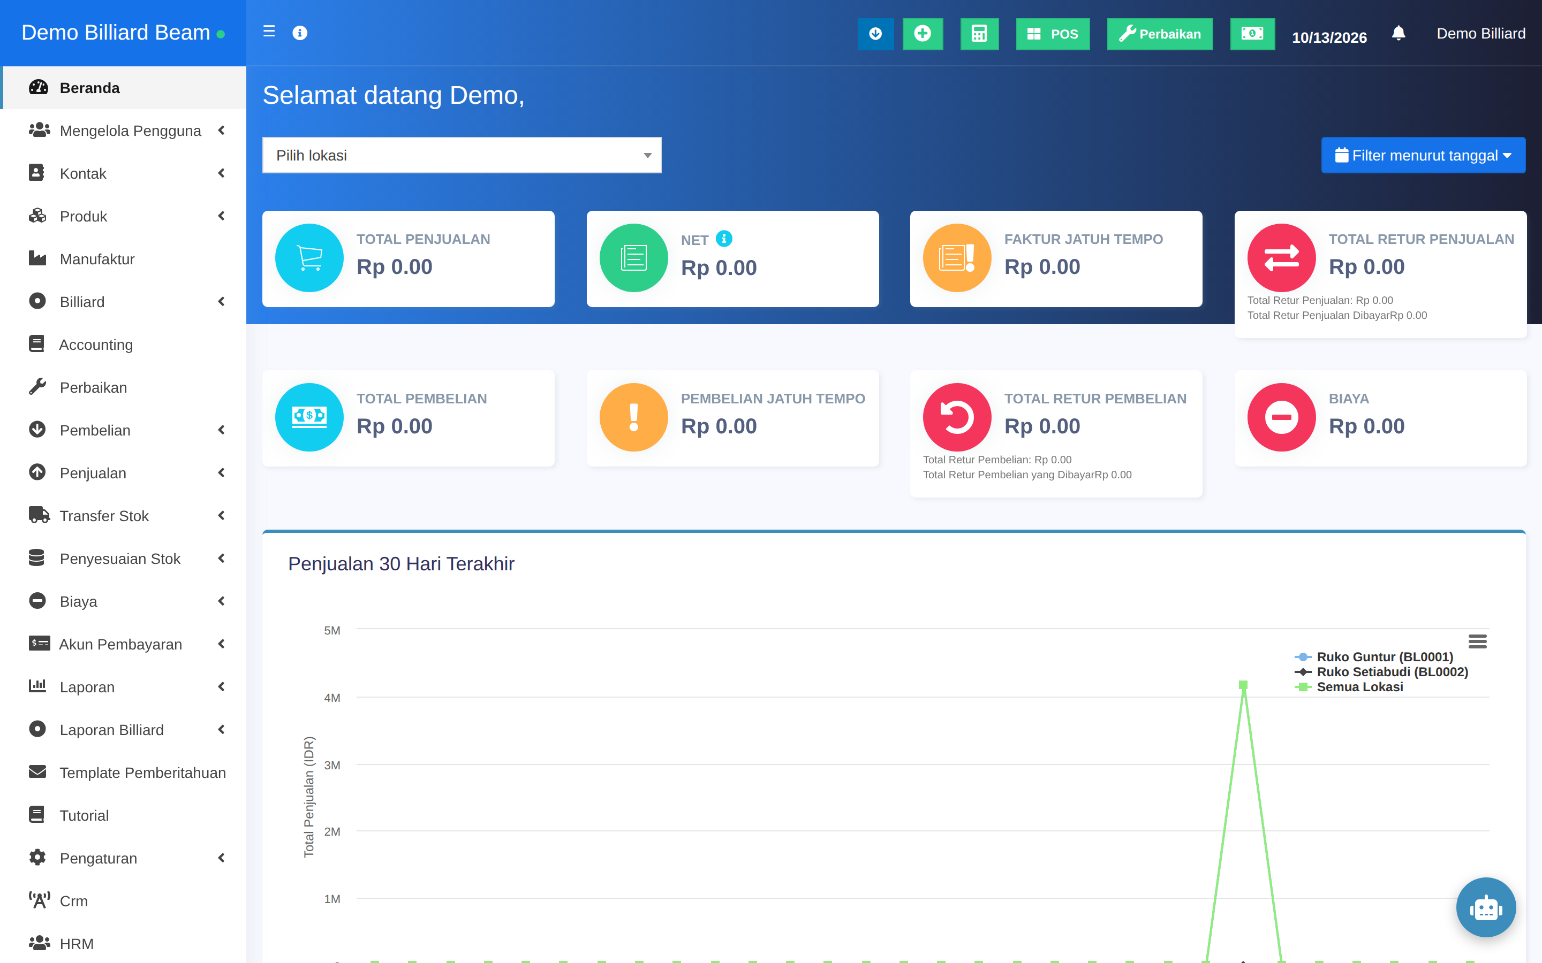Image resolution: width=1542 pixels, height=963 pixels.
Task: Click the Semua Lokasi peak data point
Action: (x=1243, y=685)
